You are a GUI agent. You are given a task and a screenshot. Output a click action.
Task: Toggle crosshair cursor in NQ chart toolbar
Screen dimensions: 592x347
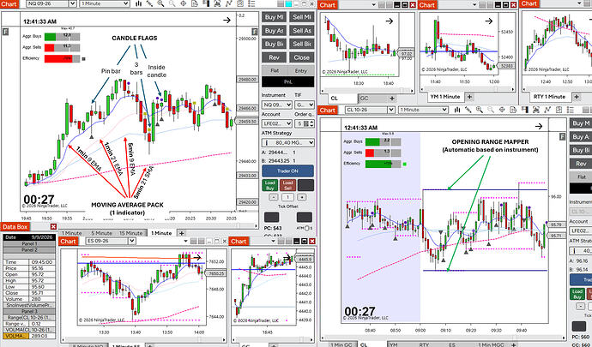tap(183, 3)
